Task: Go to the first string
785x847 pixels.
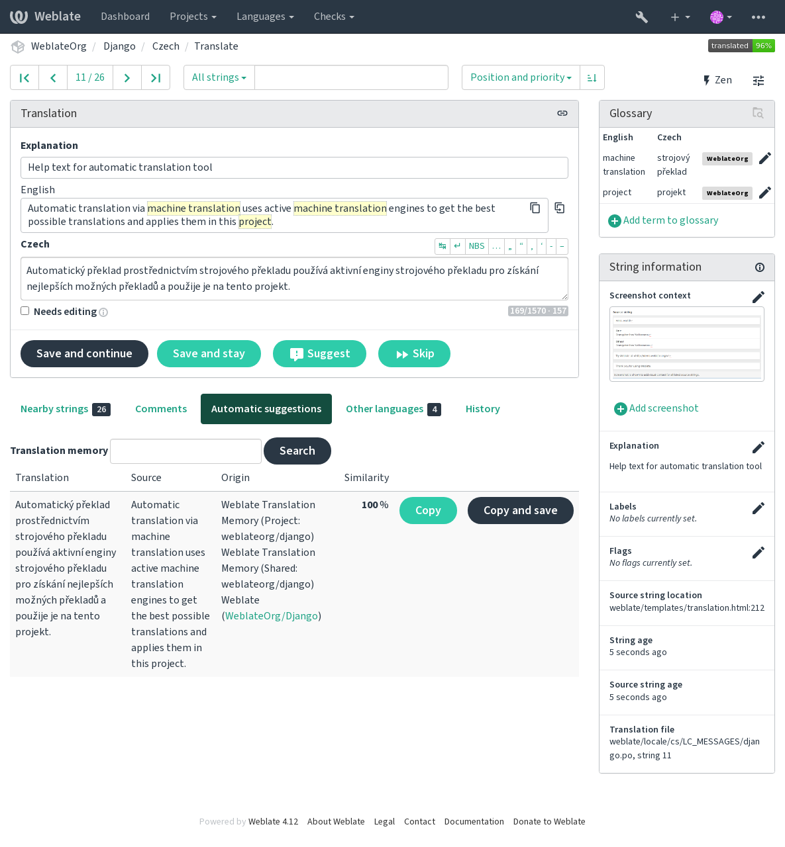Action: point(25,77)
